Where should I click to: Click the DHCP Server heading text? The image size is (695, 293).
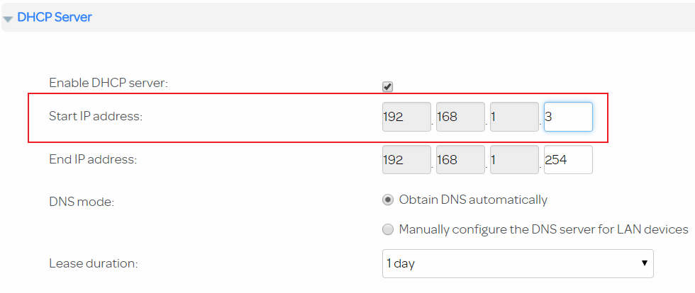pyautogui.click(x=55, y=17)
